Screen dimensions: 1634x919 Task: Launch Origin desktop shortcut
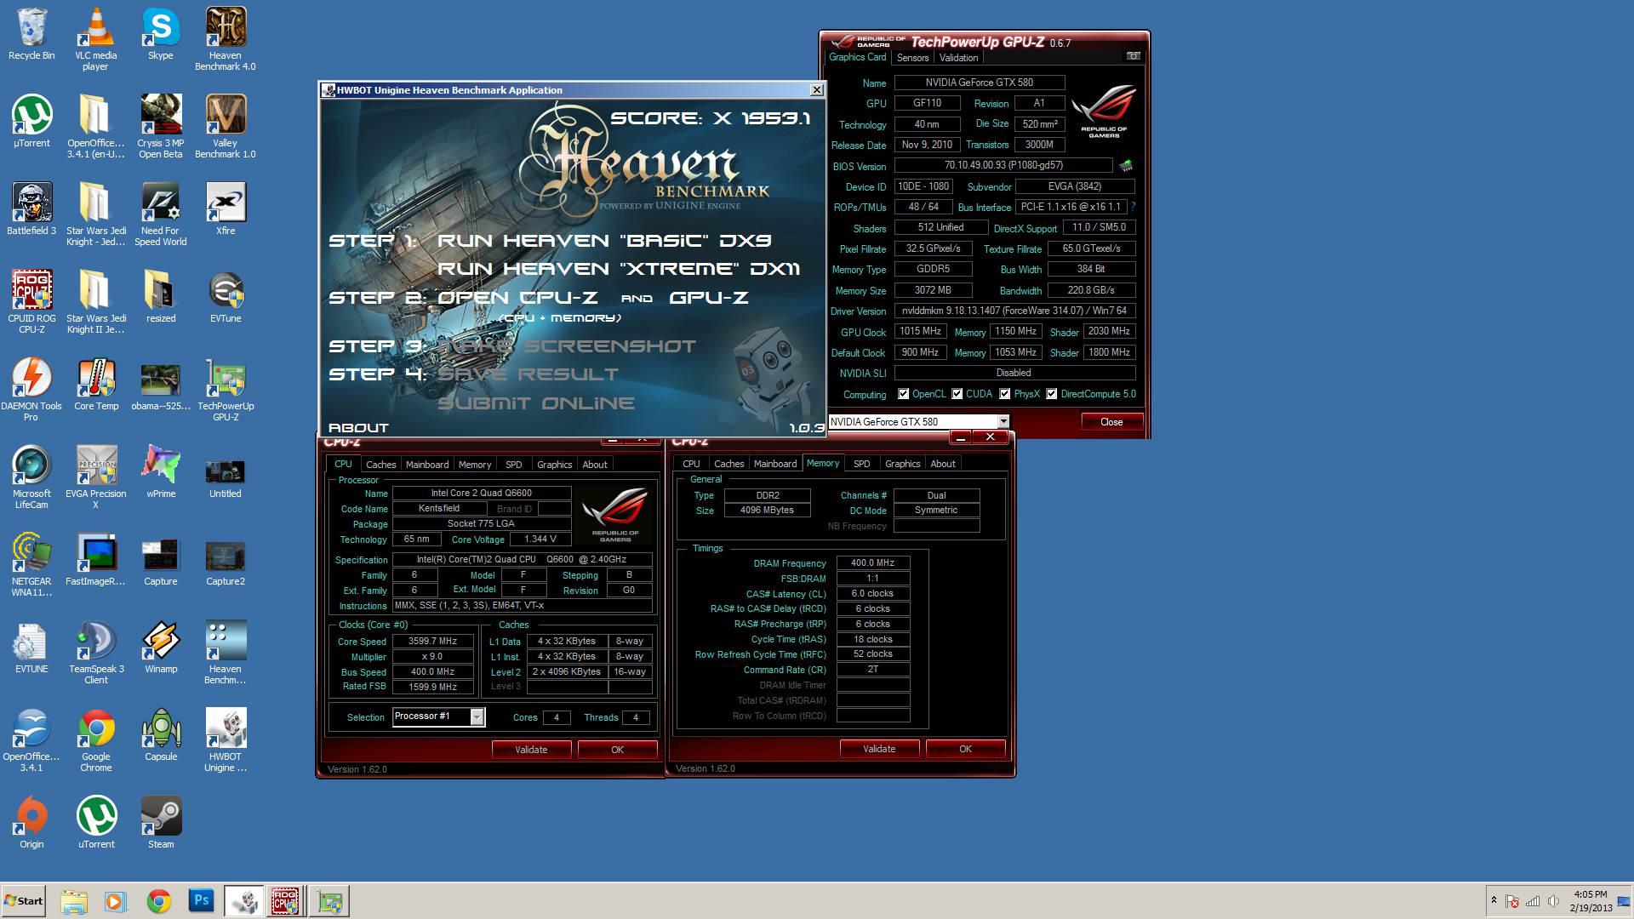tap(31, 823)
